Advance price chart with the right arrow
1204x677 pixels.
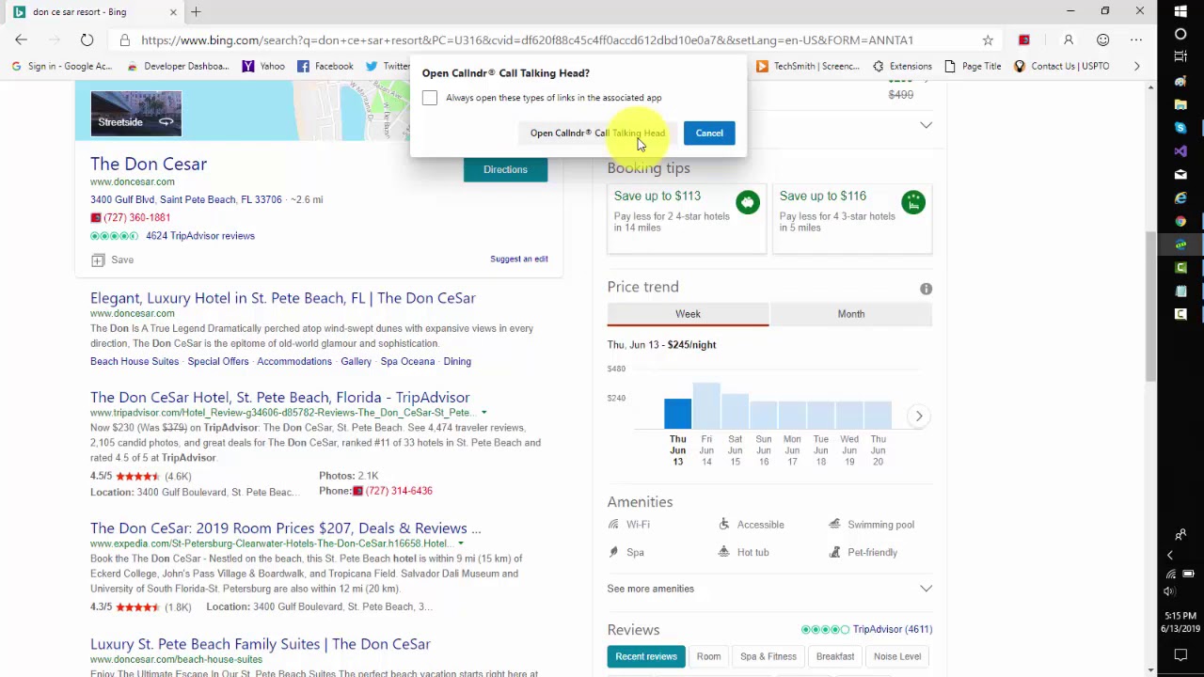pyautogui.click(x=919, y=416)
